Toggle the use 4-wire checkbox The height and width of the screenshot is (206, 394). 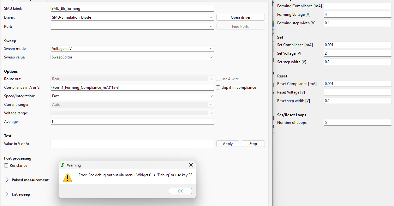click(x=218, y=79)
